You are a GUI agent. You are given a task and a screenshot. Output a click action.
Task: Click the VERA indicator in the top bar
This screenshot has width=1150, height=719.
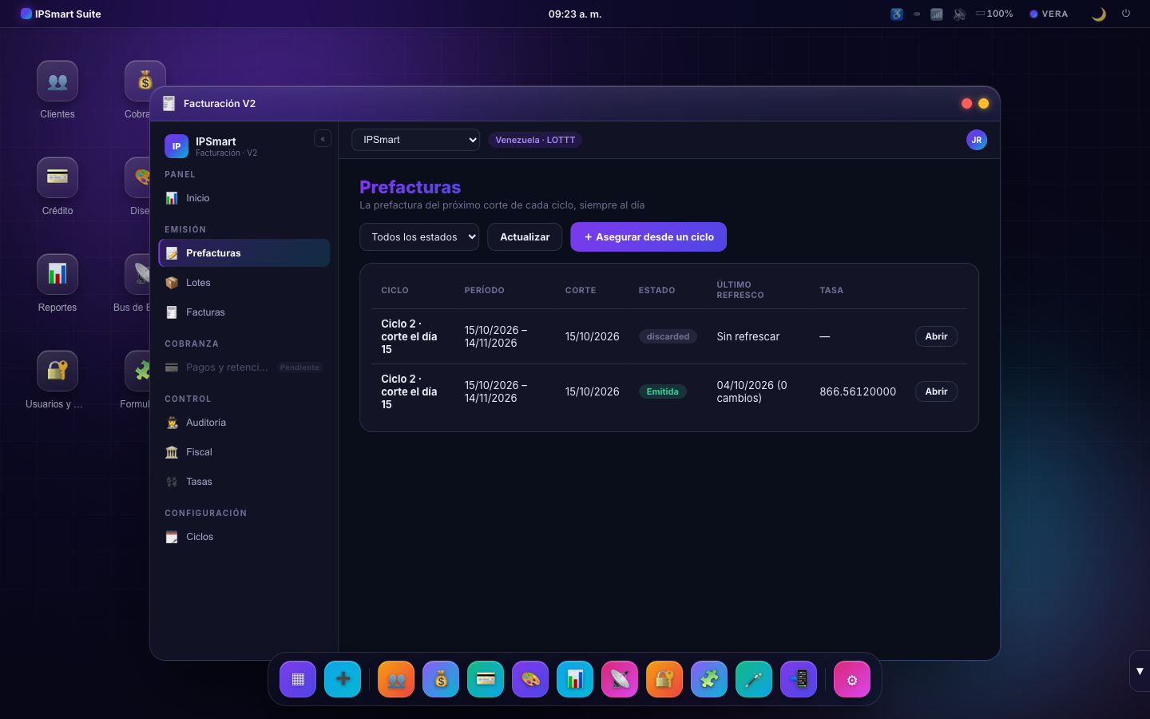click(x=1049, y=14)
